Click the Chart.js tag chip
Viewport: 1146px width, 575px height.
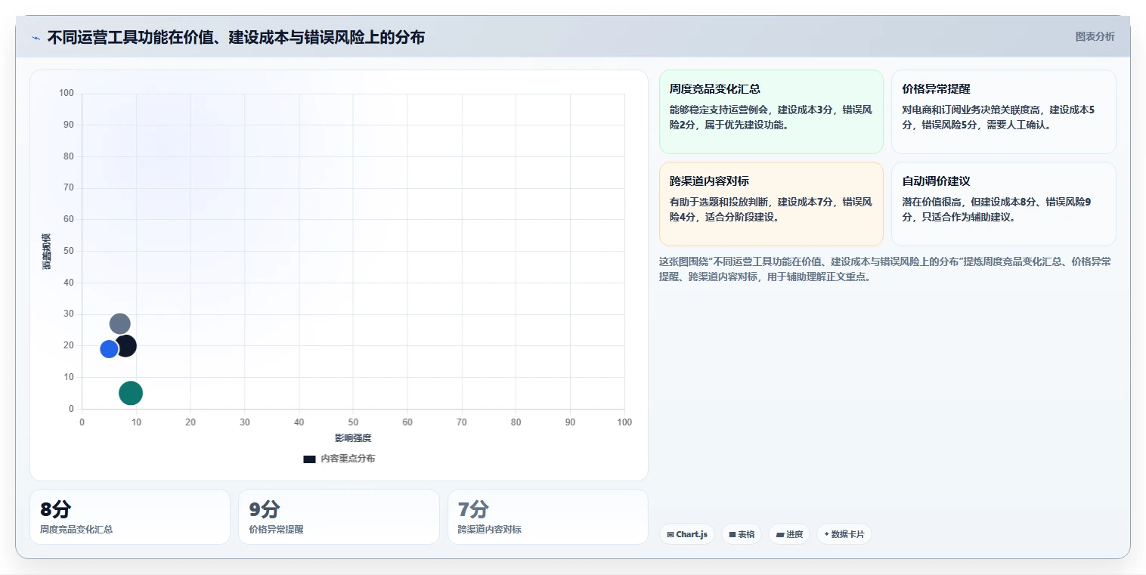[x=687, y=534]
